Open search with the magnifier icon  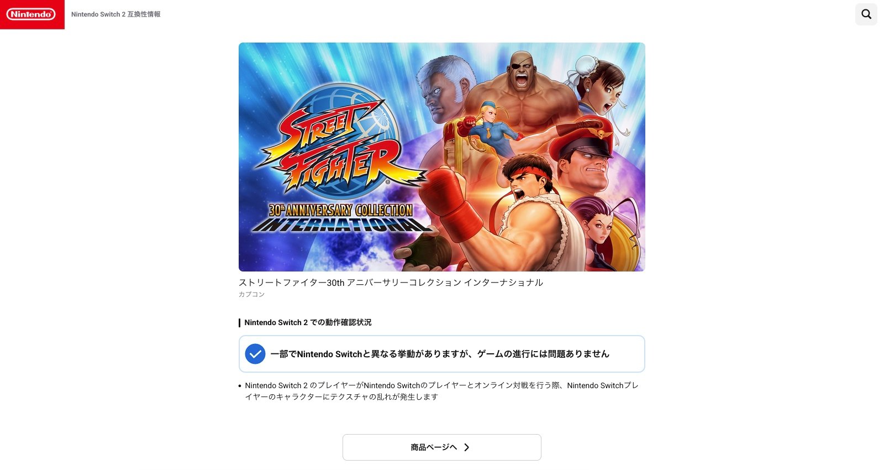tap(866, 14)
